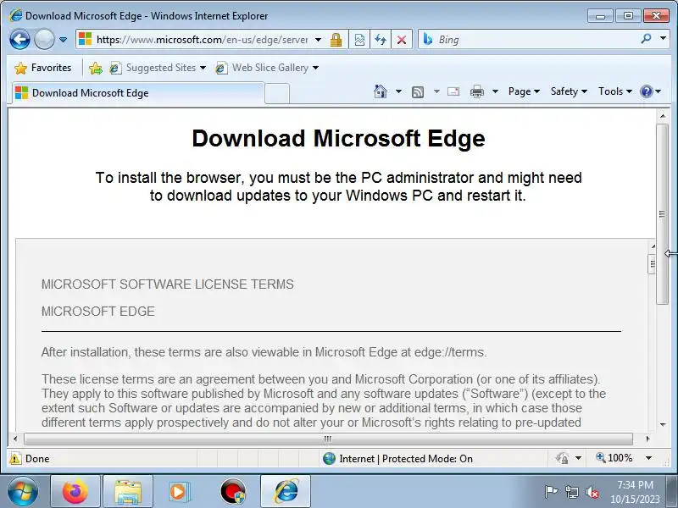Click the red Stop loading icon
The width and height of the screenshot is (678, 508).
point(402,40)
